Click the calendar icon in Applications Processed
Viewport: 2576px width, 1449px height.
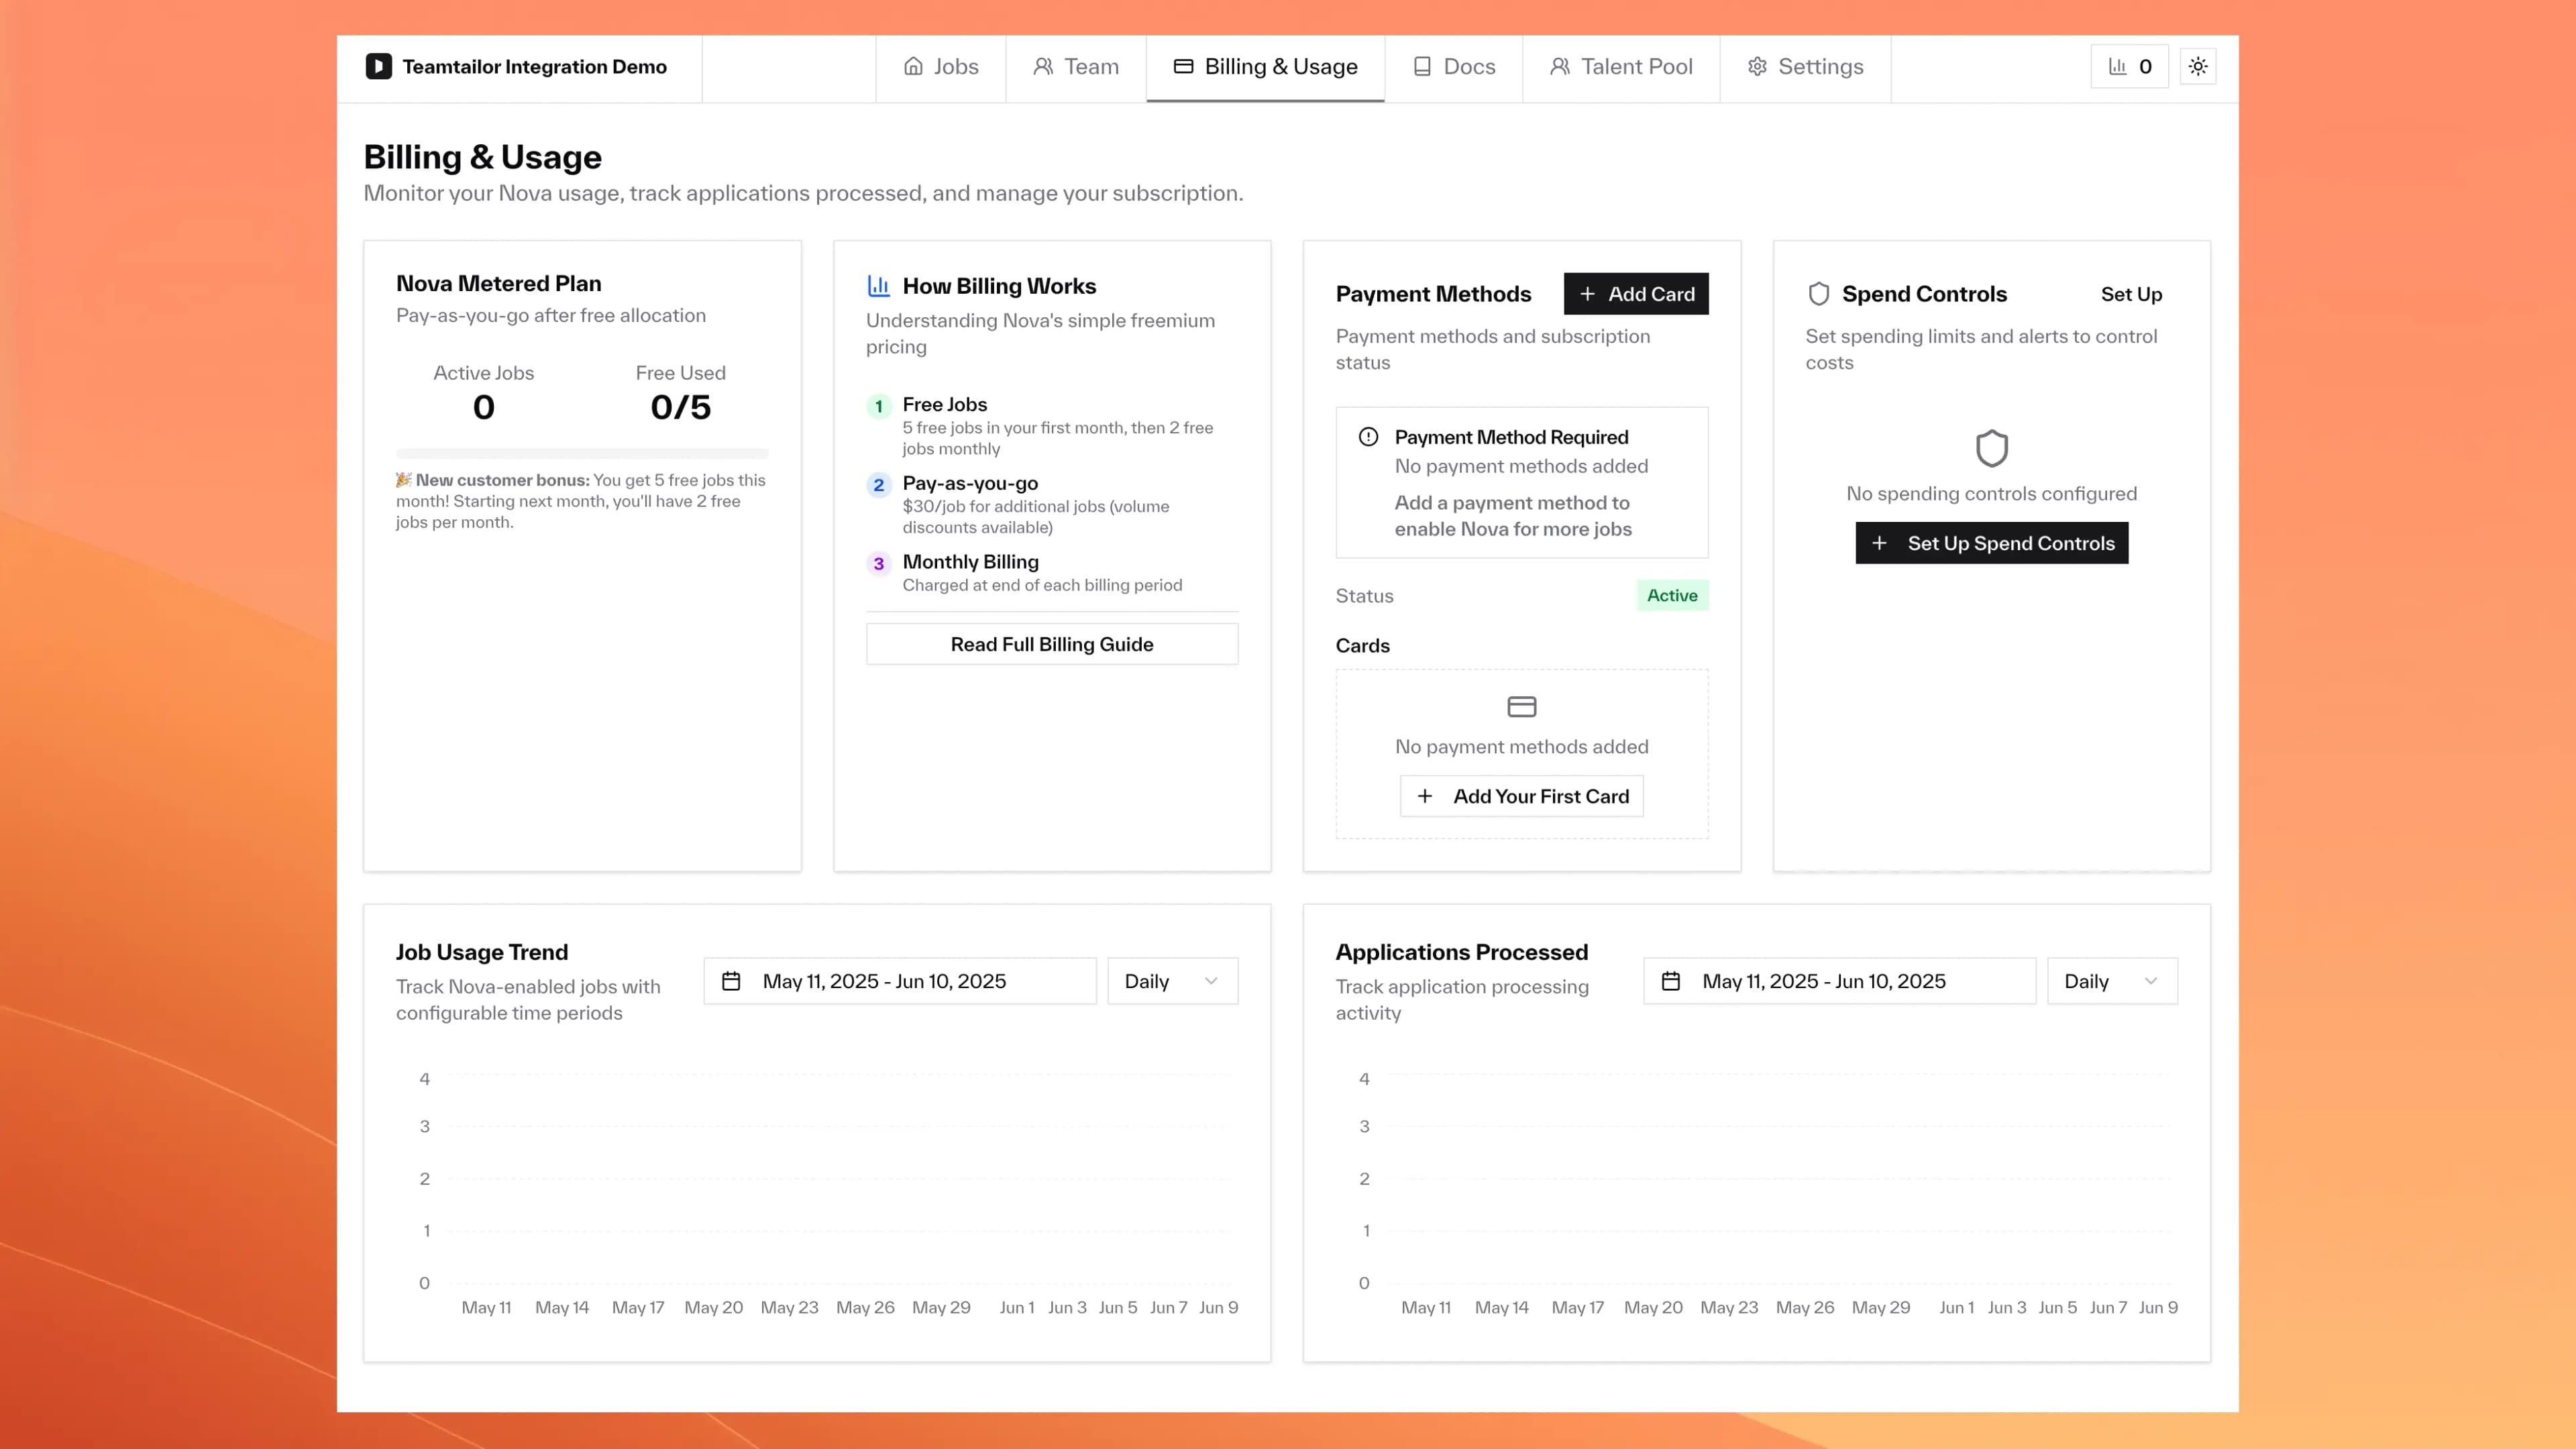click(1671, 981)
